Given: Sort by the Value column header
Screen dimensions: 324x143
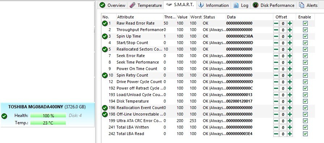Looking at the screenshot, I should click(182, 17).
